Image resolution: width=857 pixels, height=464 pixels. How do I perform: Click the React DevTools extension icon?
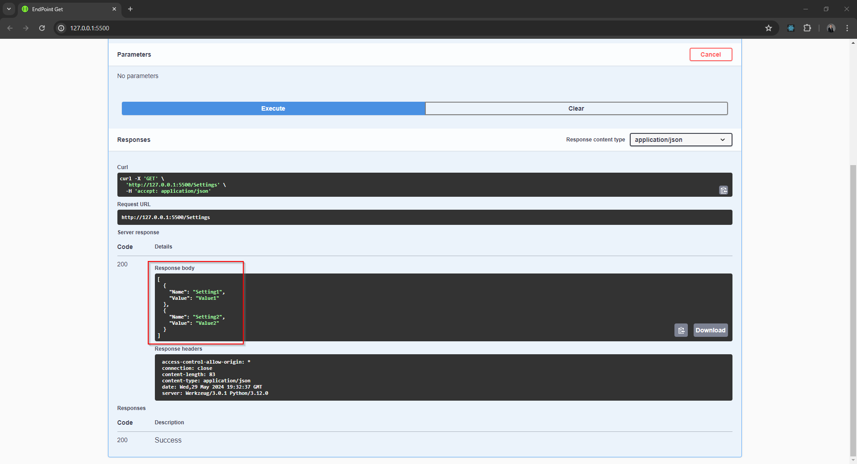[790, 28]
